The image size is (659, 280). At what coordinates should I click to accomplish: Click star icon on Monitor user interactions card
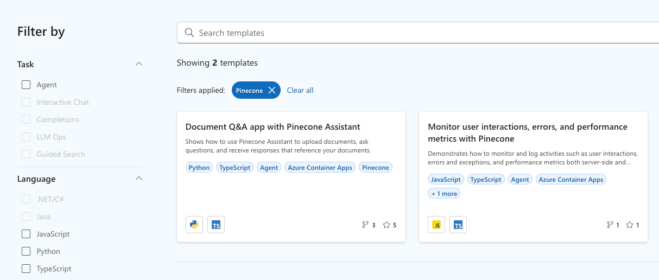(630, 225)
